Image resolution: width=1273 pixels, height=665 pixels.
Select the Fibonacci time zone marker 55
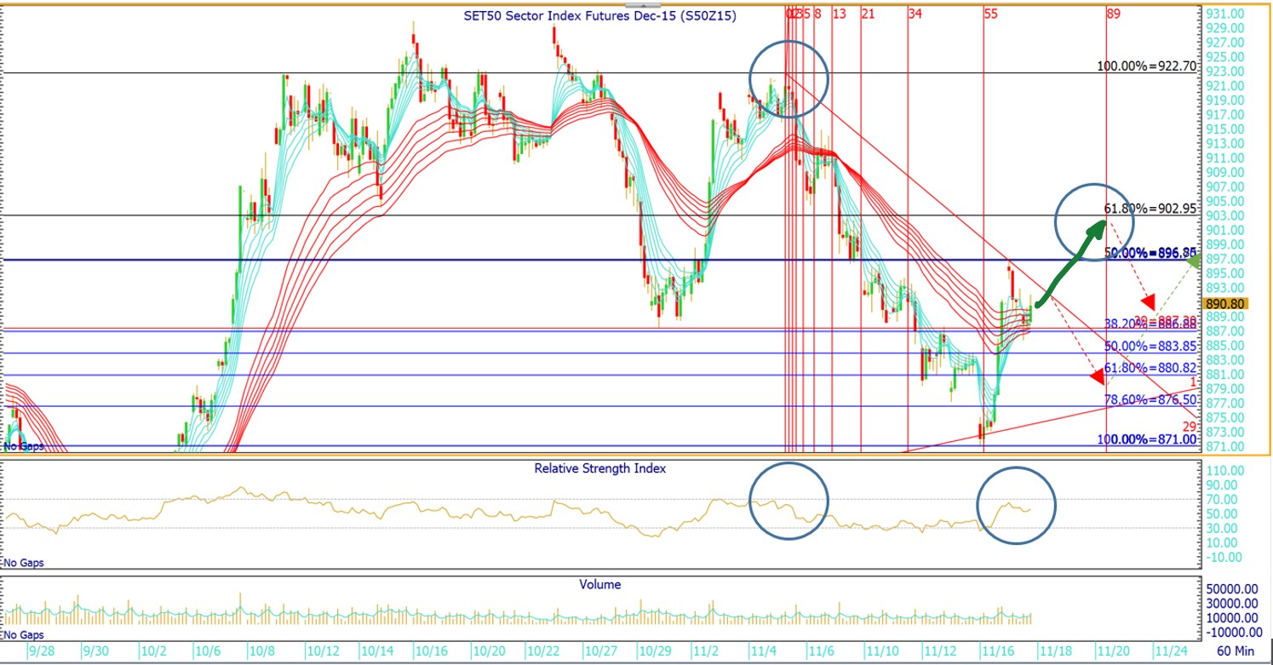(990, 14)
